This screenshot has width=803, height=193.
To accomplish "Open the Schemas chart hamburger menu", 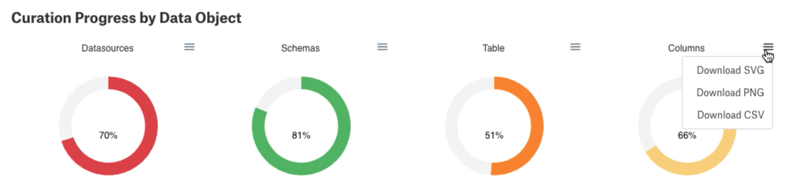I will tap(382, 47).
